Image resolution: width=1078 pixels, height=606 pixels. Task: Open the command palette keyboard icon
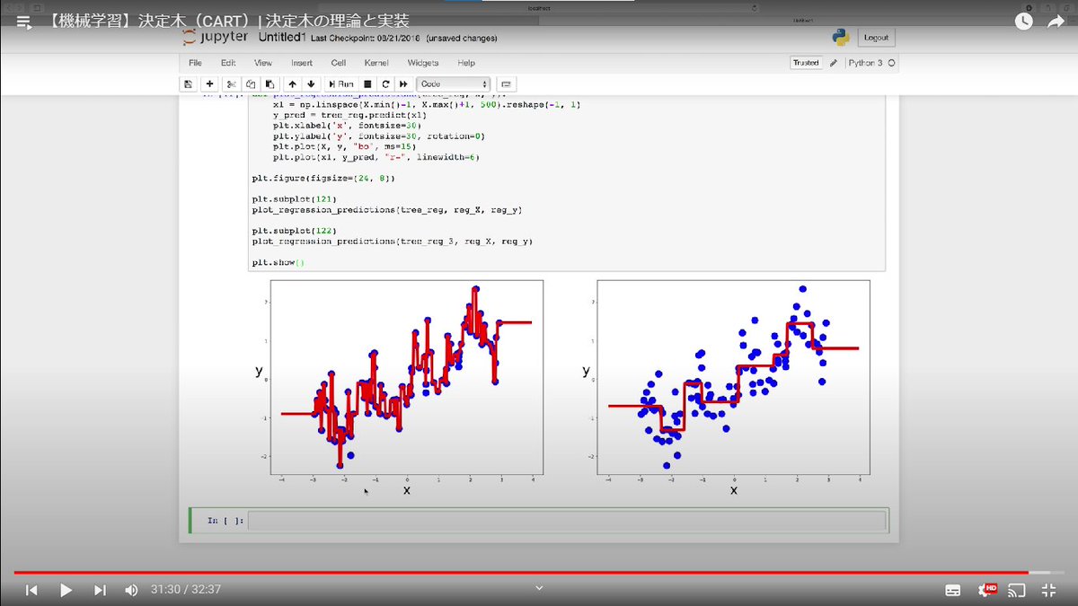click(x=504, y=83)
